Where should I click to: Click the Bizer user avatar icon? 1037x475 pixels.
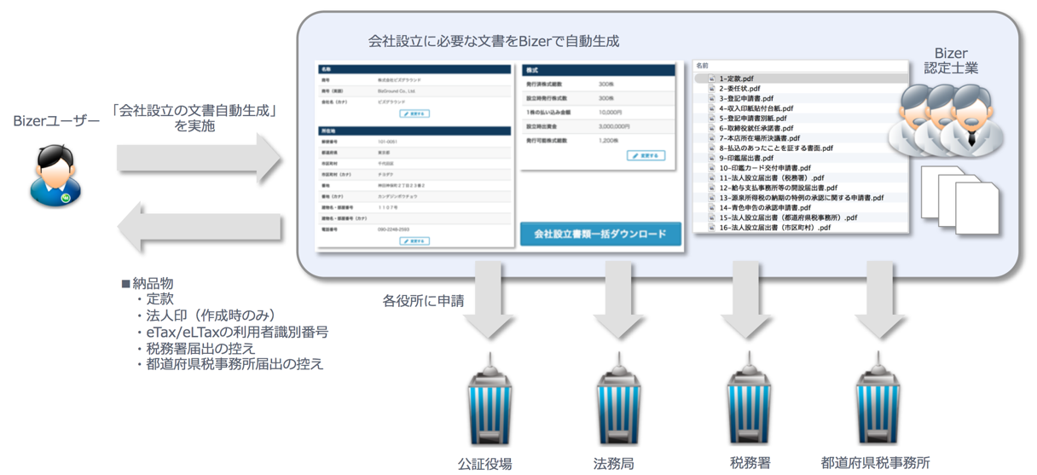click(55, 177)
